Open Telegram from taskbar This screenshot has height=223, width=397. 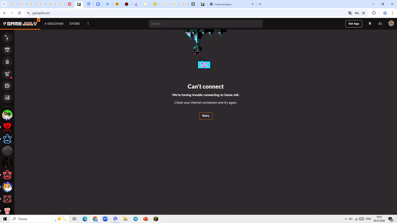(x=135, y=219)
